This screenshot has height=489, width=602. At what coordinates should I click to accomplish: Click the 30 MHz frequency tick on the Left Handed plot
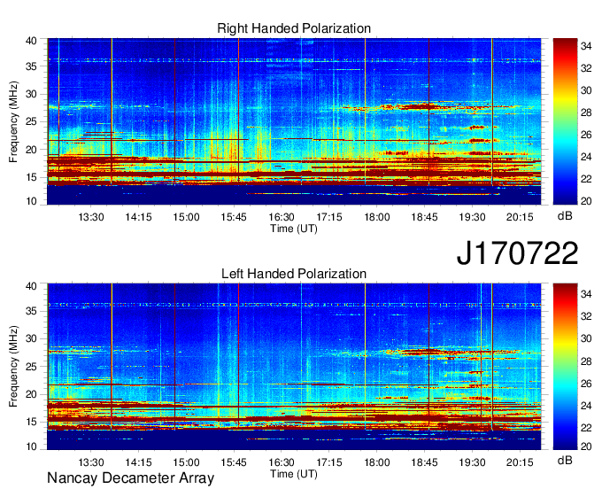[31, 338]
